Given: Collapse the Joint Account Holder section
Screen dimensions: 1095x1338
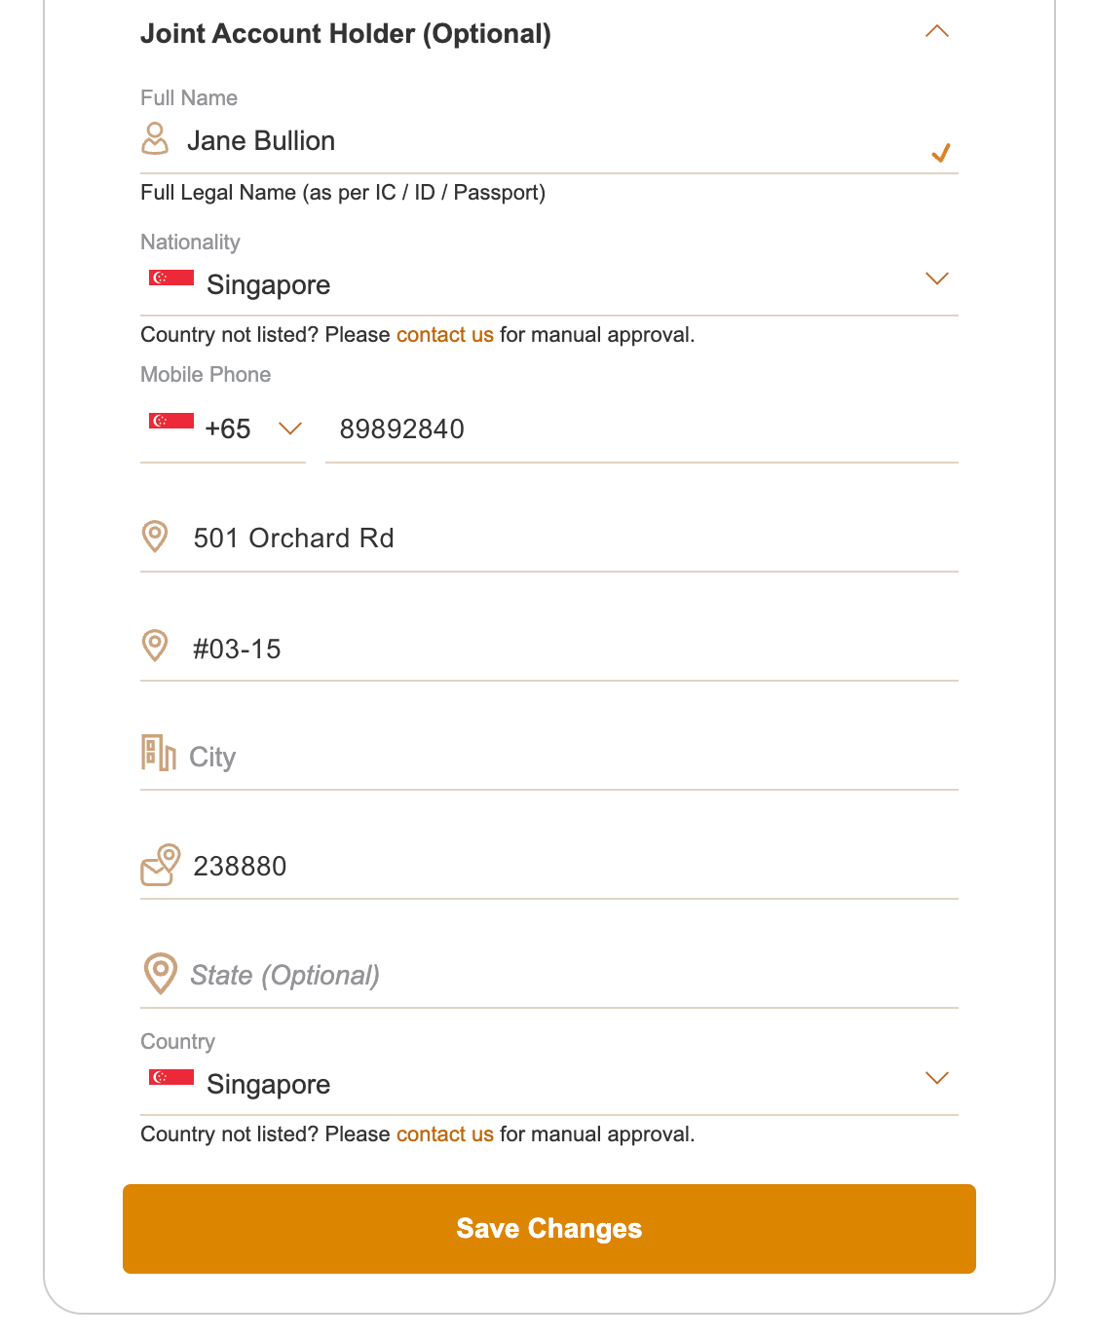Looking at the screenshot, I should [x=936, y=31].
